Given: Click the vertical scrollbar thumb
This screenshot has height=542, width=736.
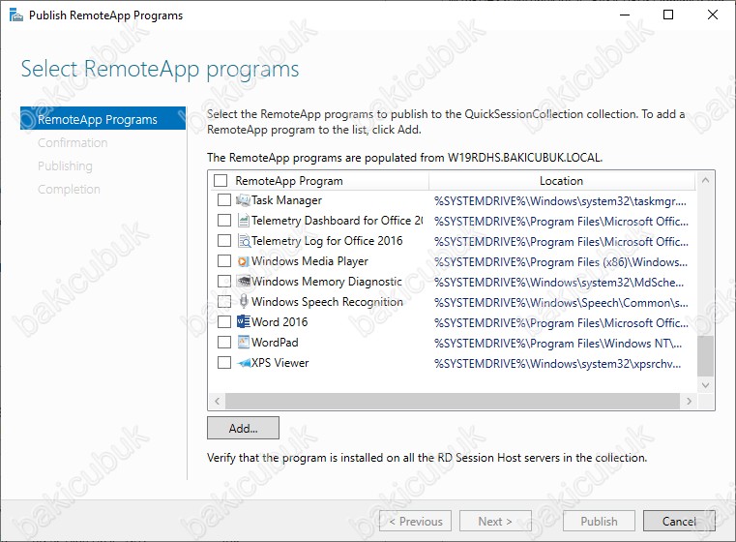Looking at the screenshot, I should coord(705,356).
